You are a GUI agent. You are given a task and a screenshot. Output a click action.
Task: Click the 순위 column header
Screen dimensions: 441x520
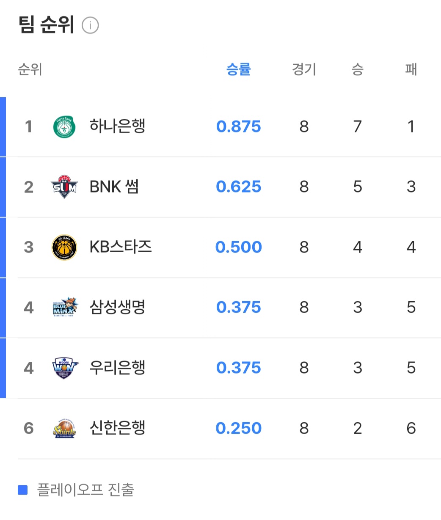pyautogui.click(x=30, y=69)
